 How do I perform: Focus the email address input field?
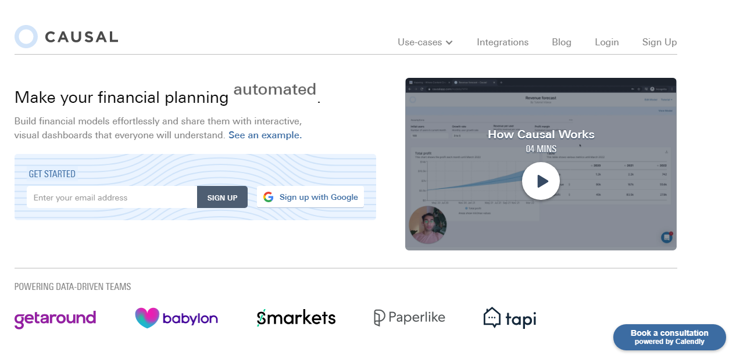point(112,198)
